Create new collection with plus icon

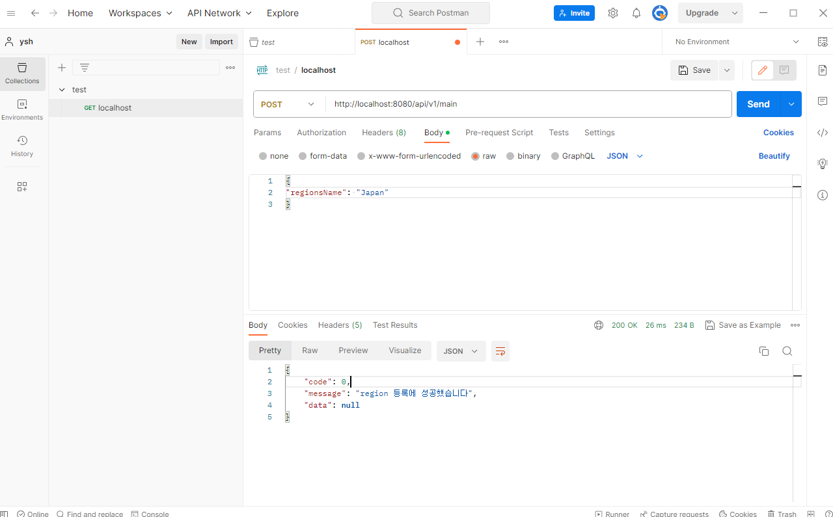point(62,68)
